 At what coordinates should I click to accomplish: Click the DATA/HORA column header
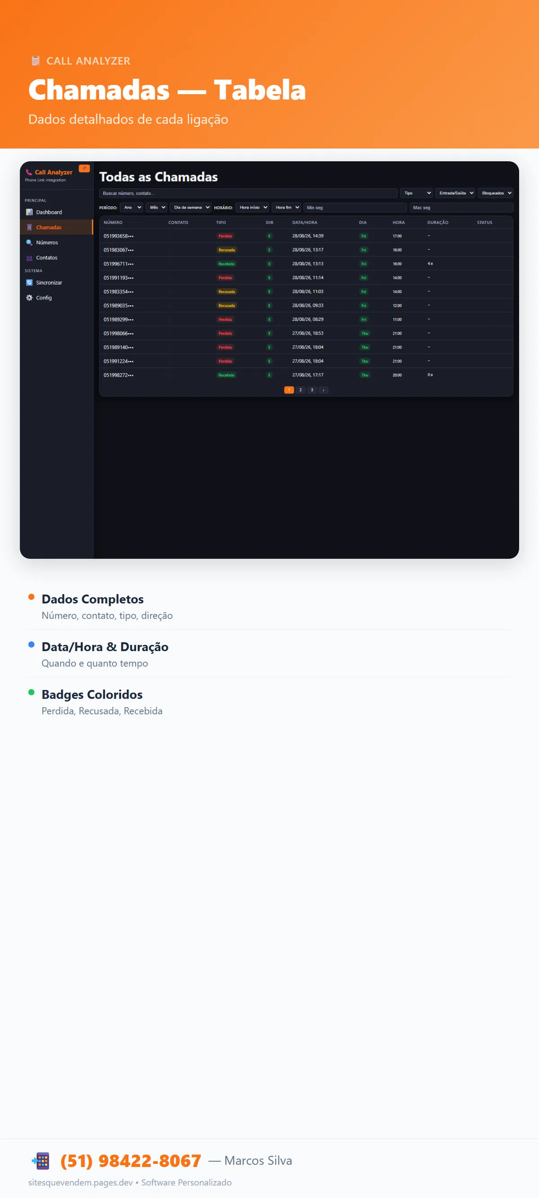(305, 222)
